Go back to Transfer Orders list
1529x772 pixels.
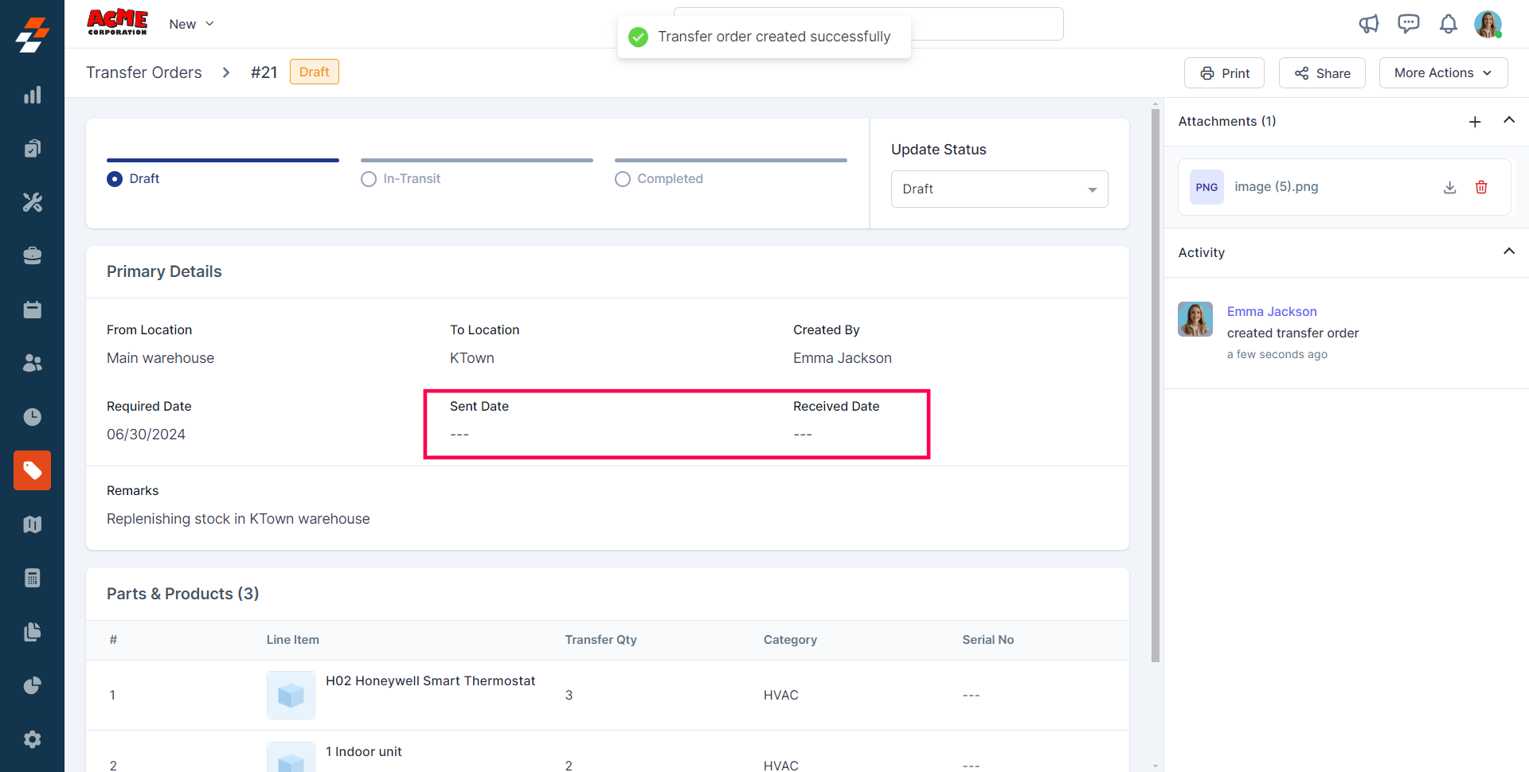[x=144, y=72]
